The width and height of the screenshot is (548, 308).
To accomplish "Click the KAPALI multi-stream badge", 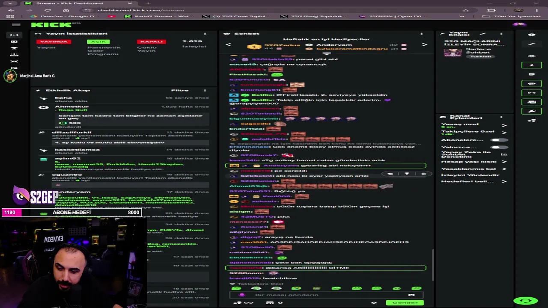I will point(151,41).
